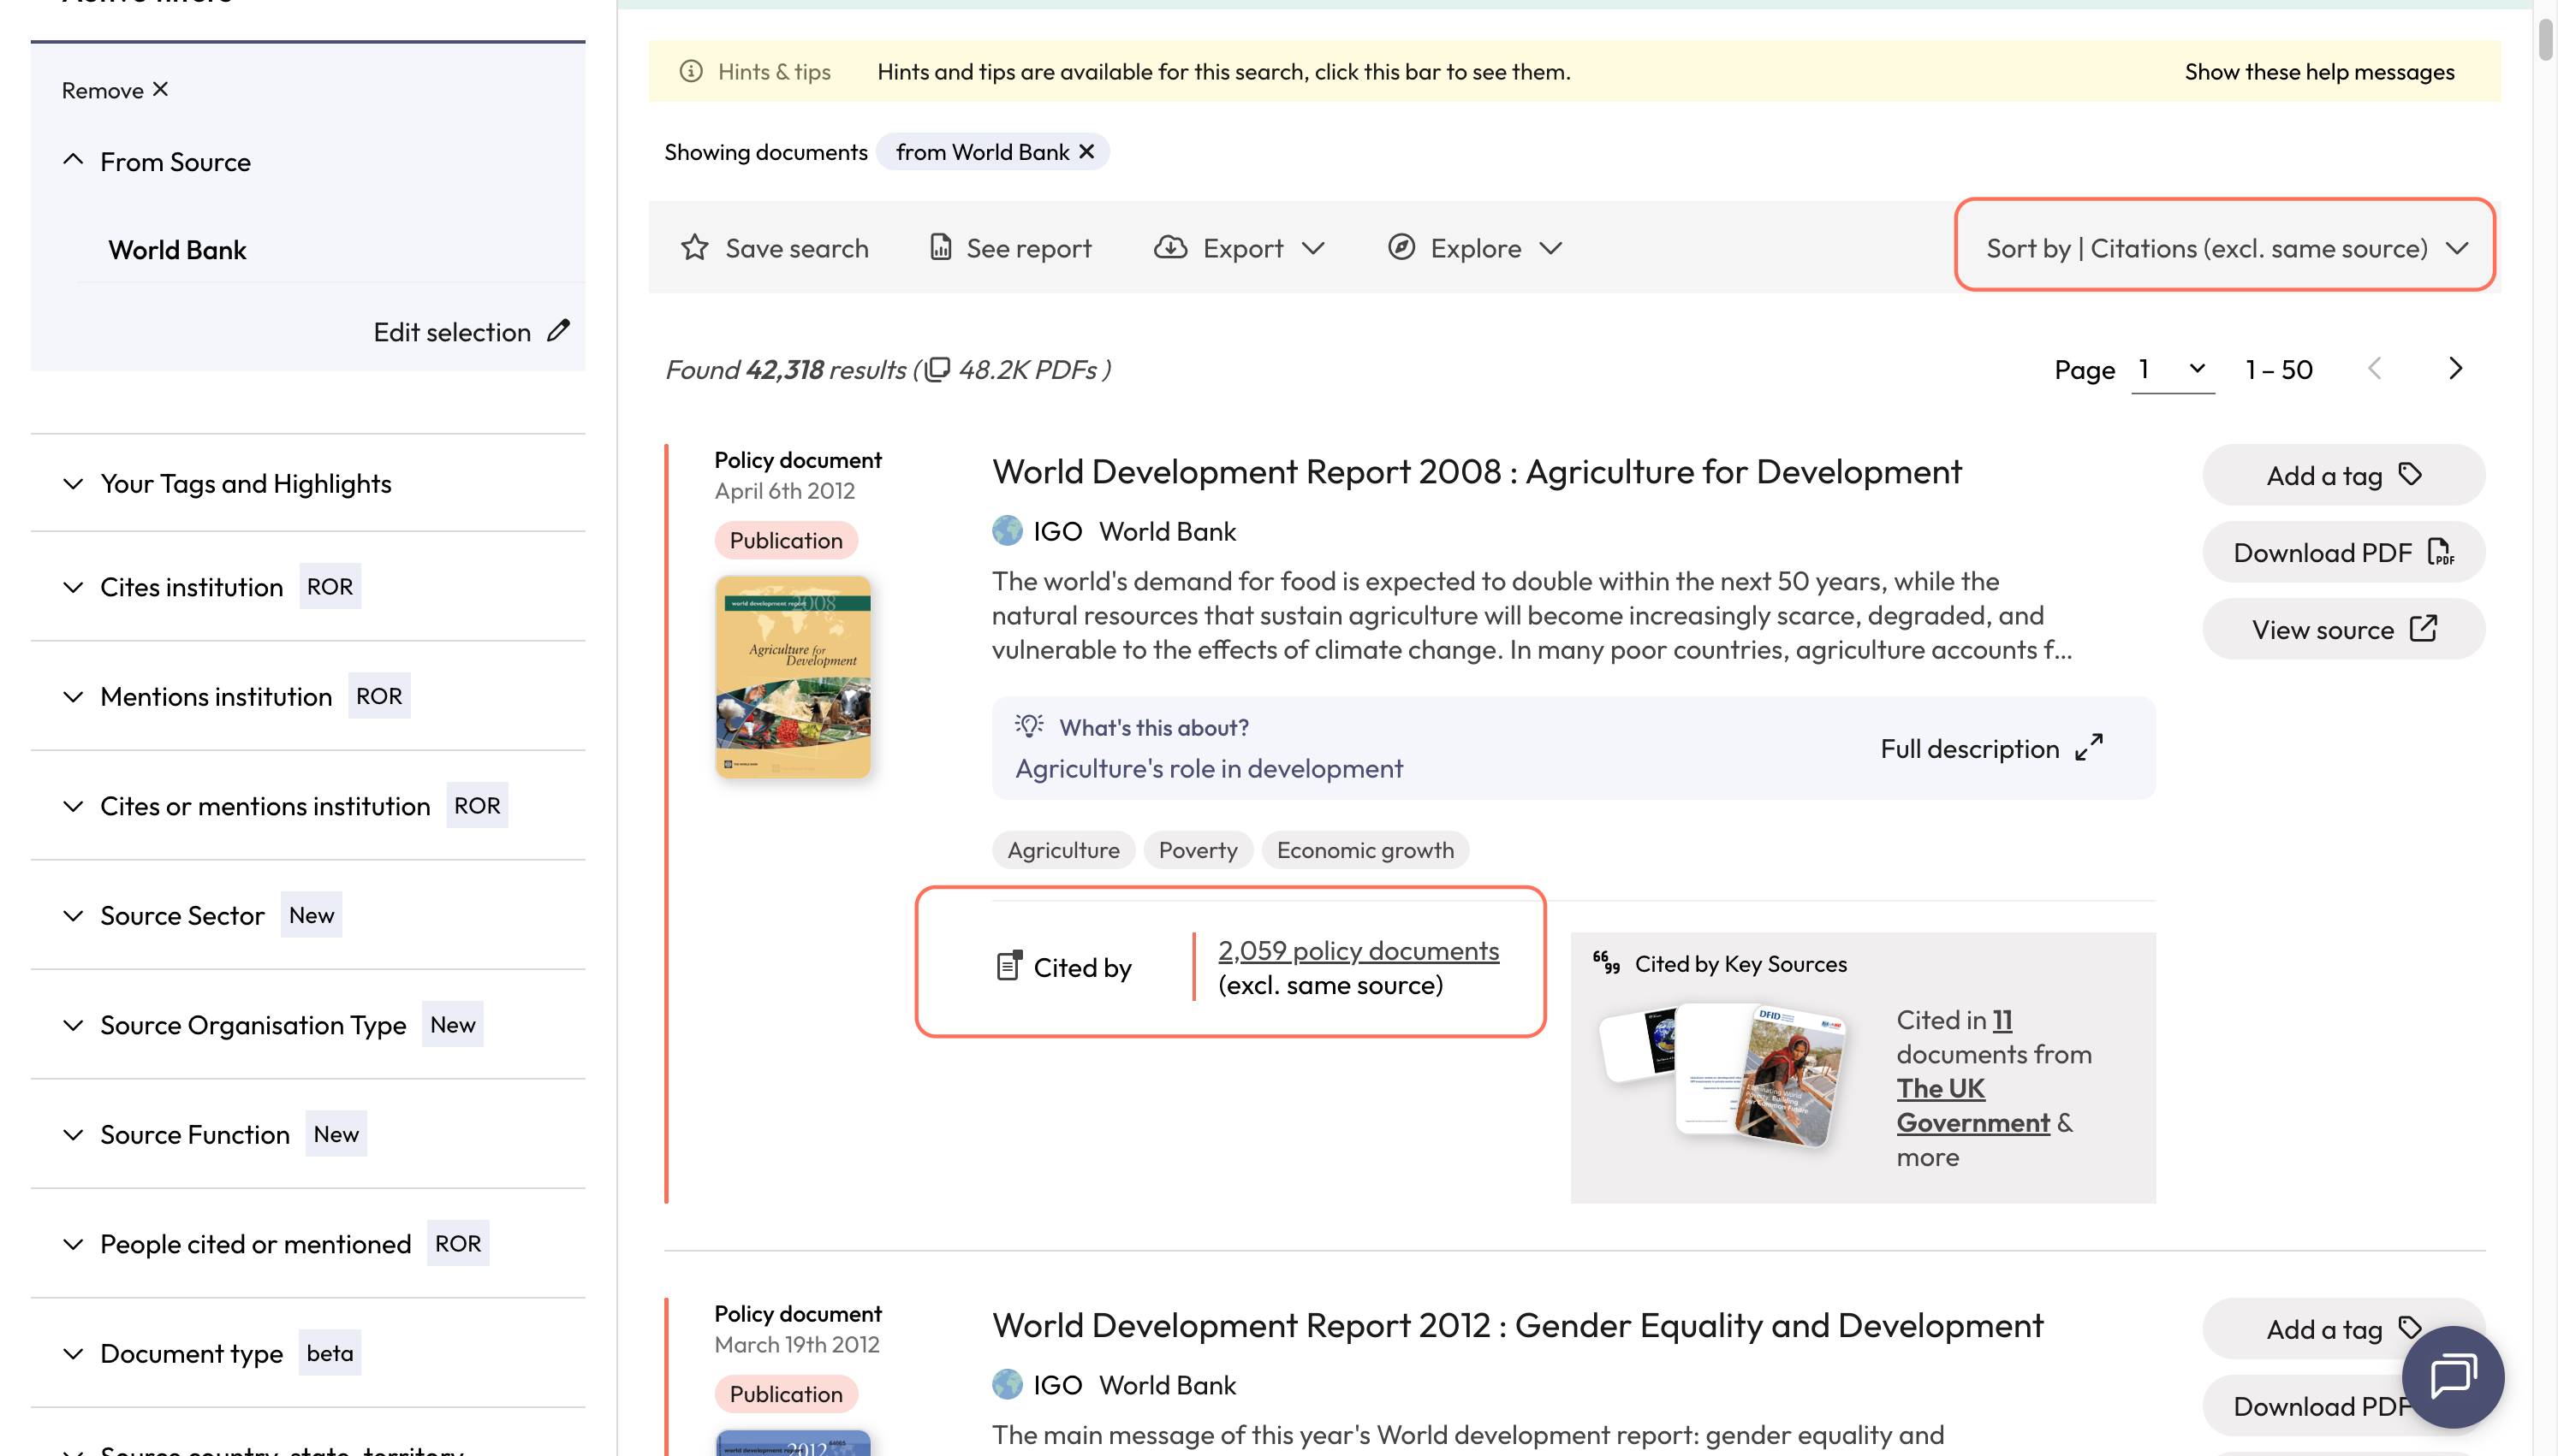The width and height of the screenshot is (2558, 1456).
Task: Collapse the From Source filter section
Action: click(x=73, y=160)
